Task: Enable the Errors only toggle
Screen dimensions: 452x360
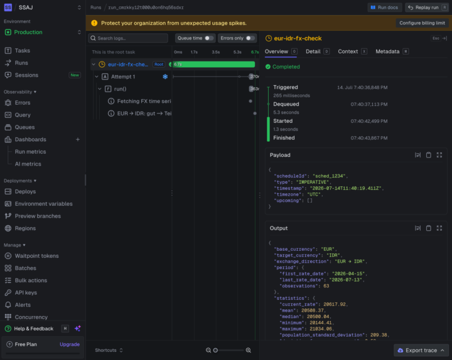Action: point(250,38)
